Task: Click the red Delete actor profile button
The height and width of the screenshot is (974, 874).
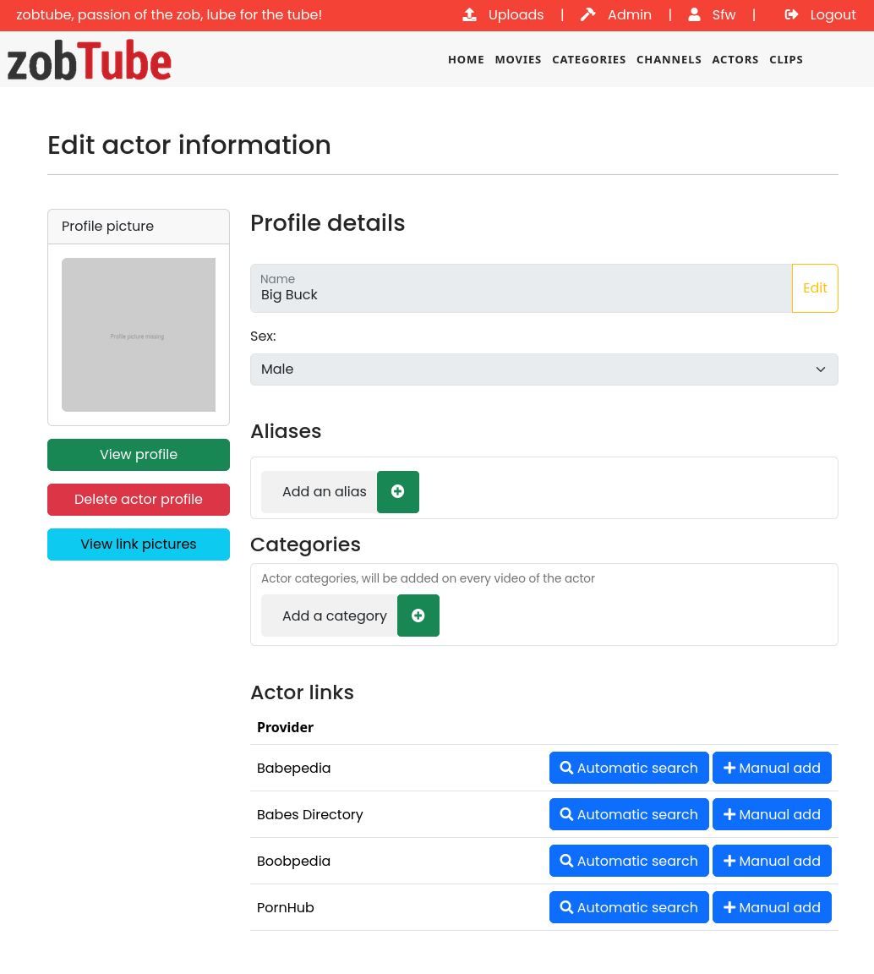Action: tap(139, 500)
